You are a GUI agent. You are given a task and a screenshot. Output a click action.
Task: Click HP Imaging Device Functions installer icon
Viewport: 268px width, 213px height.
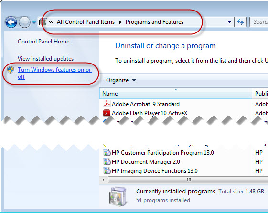pos(107,170)
